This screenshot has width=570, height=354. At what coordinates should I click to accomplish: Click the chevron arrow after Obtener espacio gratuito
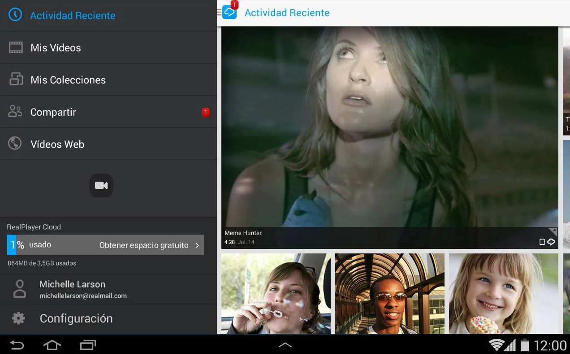(x=197, y=245)
